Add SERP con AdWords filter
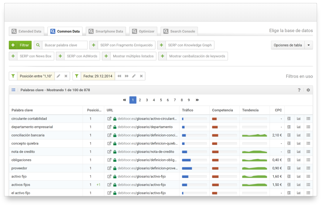This screenshot has height=207, width=326. [78, 56]
